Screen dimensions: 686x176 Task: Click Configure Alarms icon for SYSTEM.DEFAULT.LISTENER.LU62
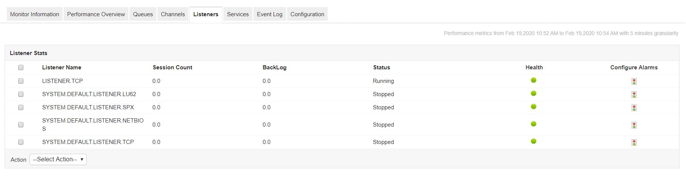coord(634,95)
